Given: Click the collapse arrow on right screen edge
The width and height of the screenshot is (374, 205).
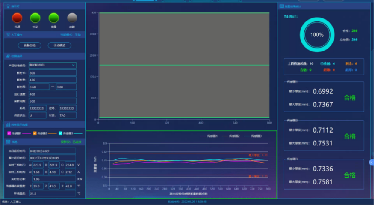Looking at the screenshot, I should (371, 162).
